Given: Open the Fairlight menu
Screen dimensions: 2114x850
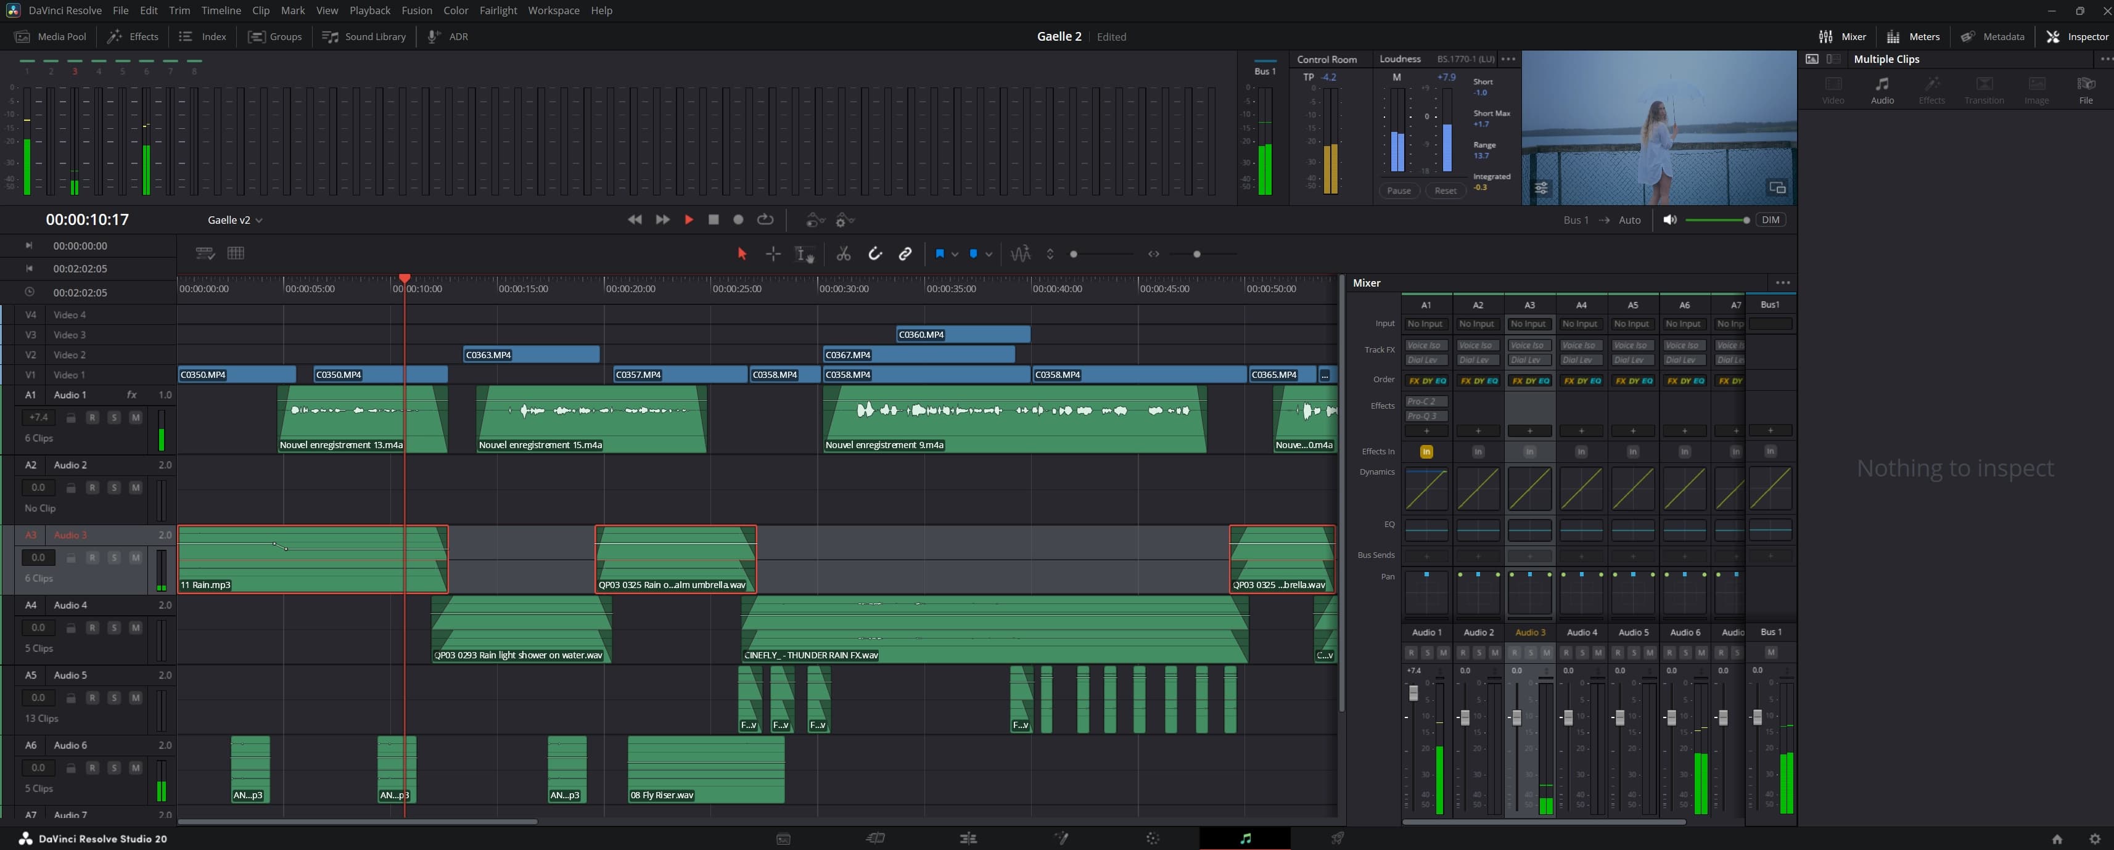Looking at the screenshot, I should (x=498, y=10).
